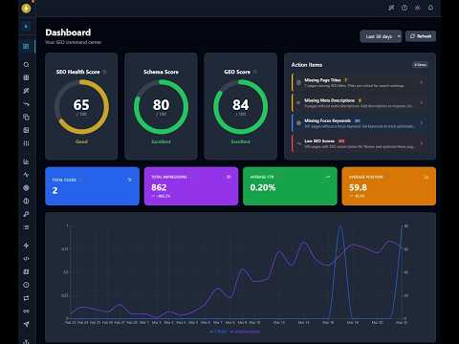Click the icon on Average Position card

[x=426, y=177]
